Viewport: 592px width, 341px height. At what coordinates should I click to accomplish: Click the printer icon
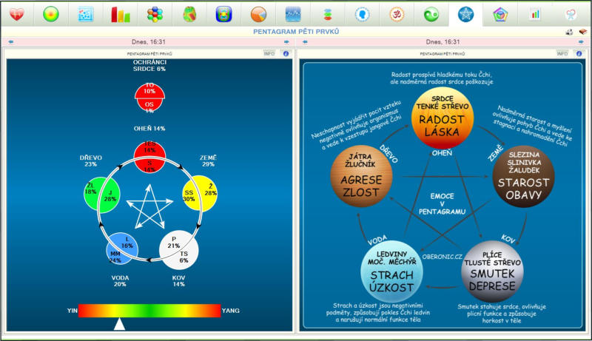click(x=569, y=32)
